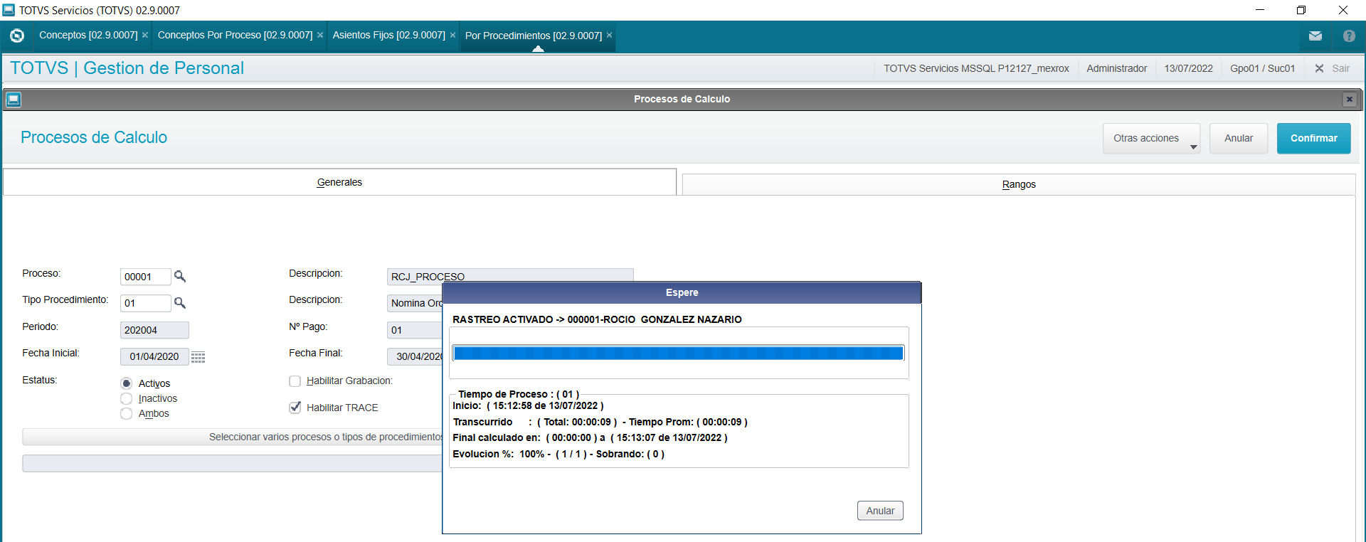Click the Nº Pago field value 01
This screenshot has height=542, width=1366.
point(415,330)
